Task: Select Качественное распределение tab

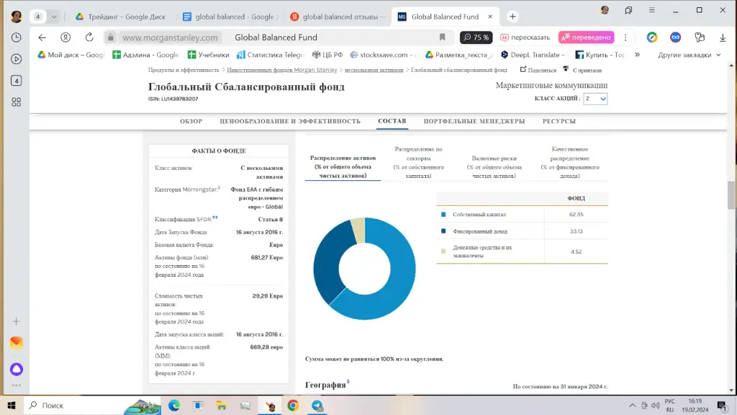Action: click(570, 162)
